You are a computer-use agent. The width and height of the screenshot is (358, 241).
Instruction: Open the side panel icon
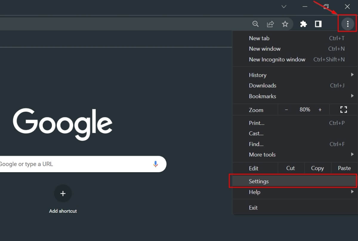pos(318,24)
